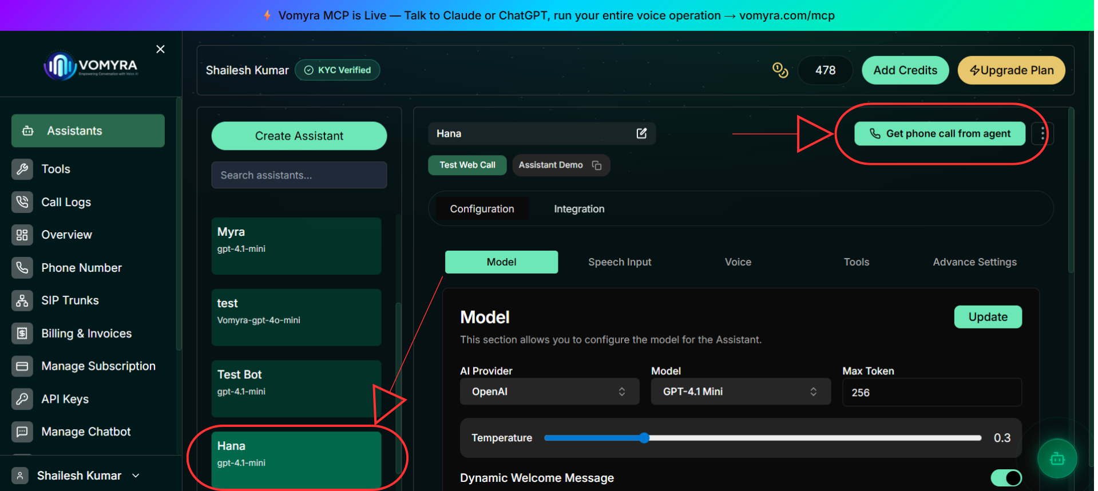1098x491 pixels.
Task: Adjust the Temperature slider handle
Action: point(644,438)
